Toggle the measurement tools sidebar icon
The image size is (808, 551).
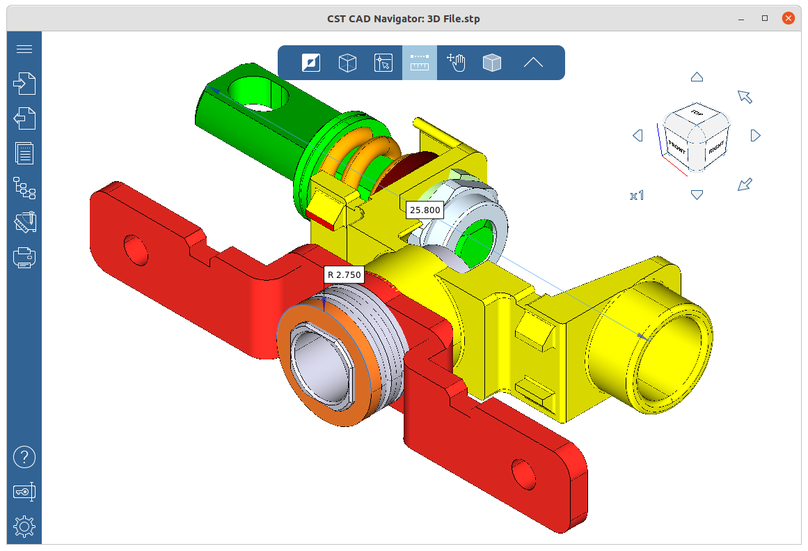[24, 223]
